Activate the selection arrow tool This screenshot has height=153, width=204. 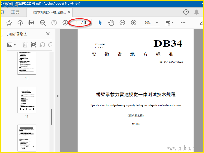pyautogui.click(x=100, y=23)
